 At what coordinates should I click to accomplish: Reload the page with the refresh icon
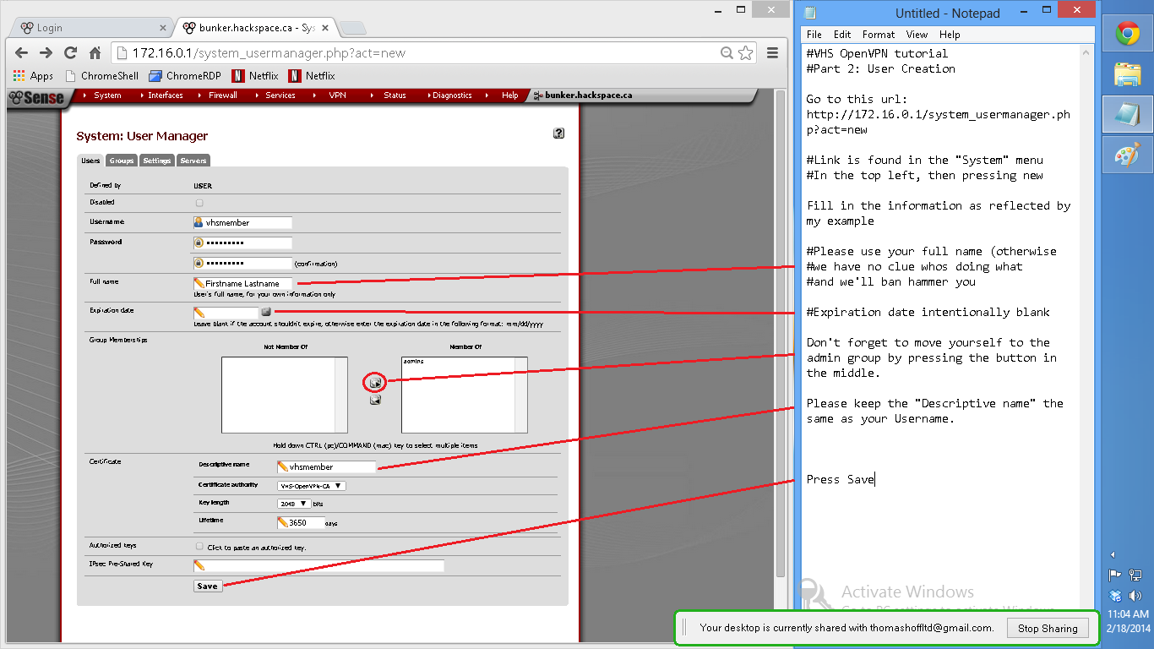pyautogui.click(x=71, y=52)
